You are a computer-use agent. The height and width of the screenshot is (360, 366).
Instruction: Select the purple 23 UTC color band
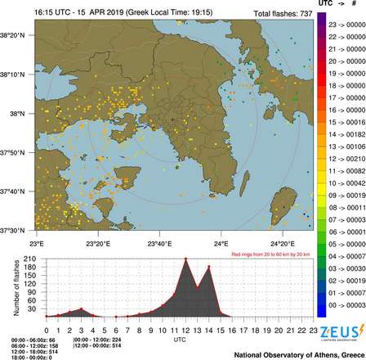pos(322,25)
